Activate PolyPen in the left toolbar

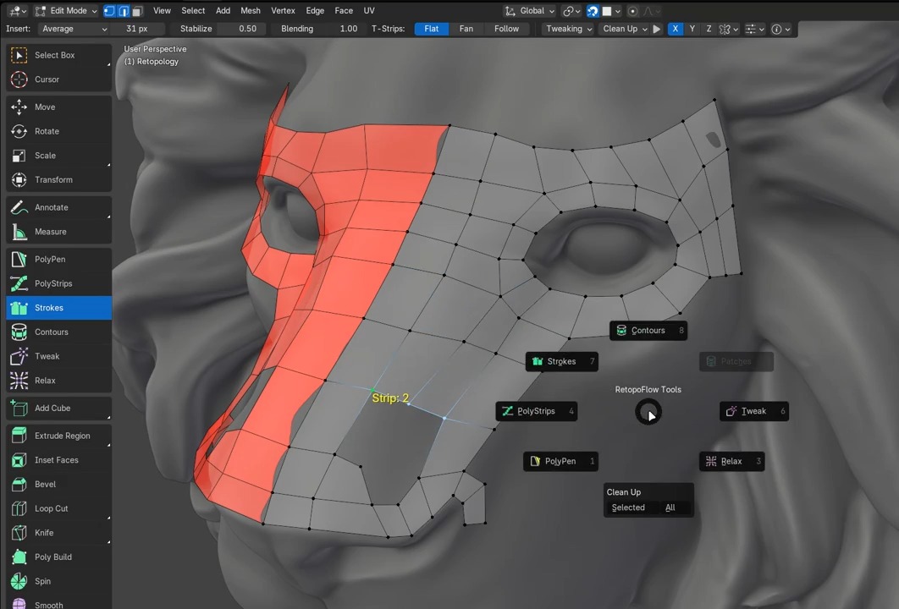[x=59, y=259]
